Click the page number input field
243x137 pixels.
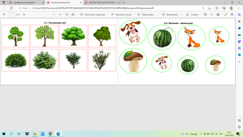[x=11, y=15]
